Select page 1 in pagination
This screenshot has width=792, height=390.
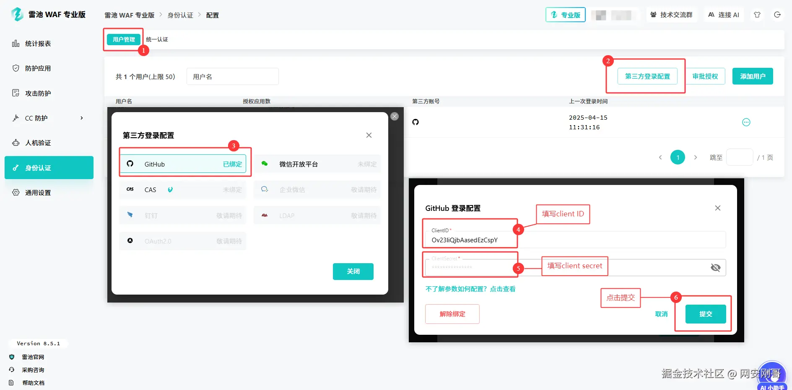coord(678,157)
